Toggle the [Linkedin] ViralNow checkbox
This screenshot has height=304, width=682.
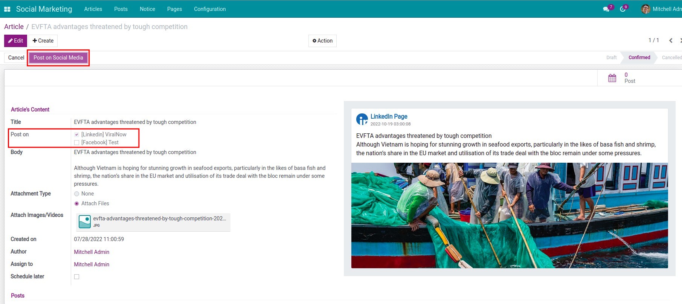77,134
